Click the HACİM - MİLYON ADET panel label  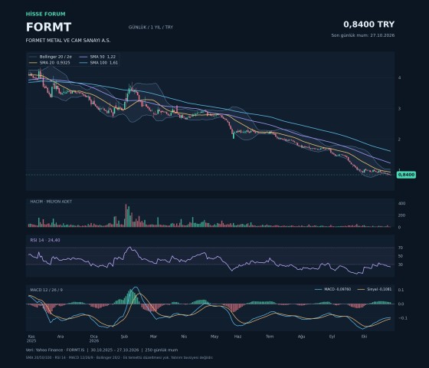tap(51, 202)
